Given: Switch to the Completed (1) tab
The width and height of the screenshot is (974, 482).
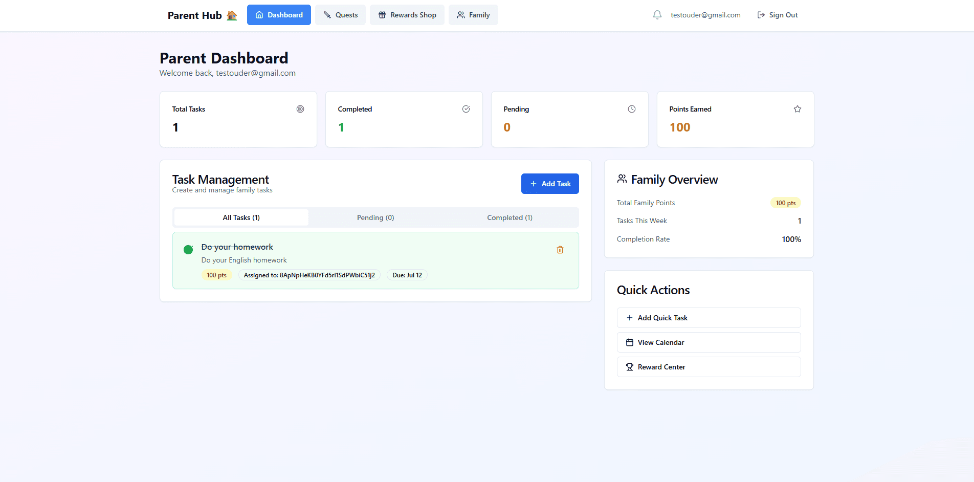Looking at the screenshot, I should [x=510, y=217].
